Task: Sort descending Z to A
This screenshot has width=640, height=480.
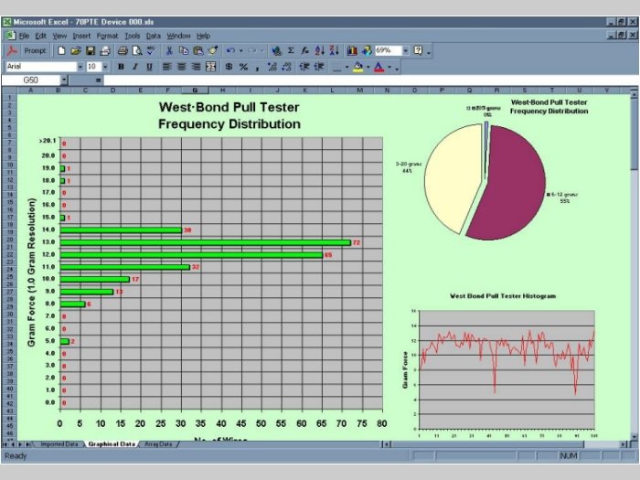Action: click(334, 50)
